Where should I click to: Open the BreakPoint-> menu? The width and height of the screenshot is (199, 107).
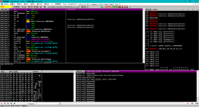(x=73, y=4)
